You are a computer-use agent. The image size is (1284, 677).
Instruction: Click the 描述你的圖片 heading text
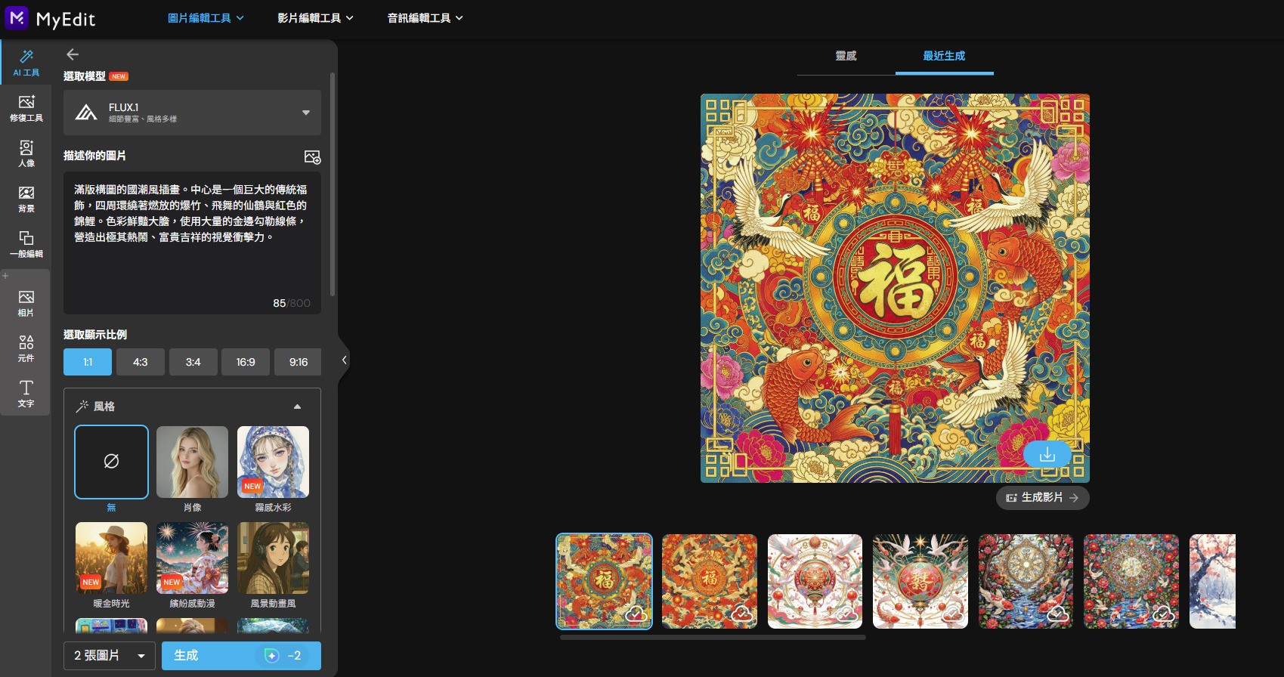coord(94,156)
